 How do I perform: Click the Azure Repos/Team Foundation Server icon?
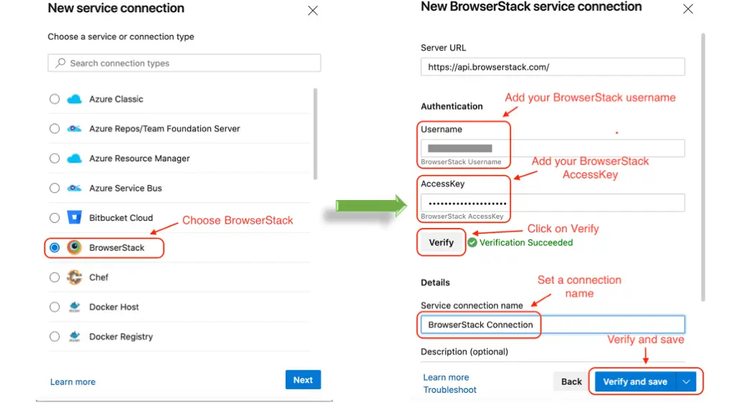pyautogui.click(x=75, y=129)
